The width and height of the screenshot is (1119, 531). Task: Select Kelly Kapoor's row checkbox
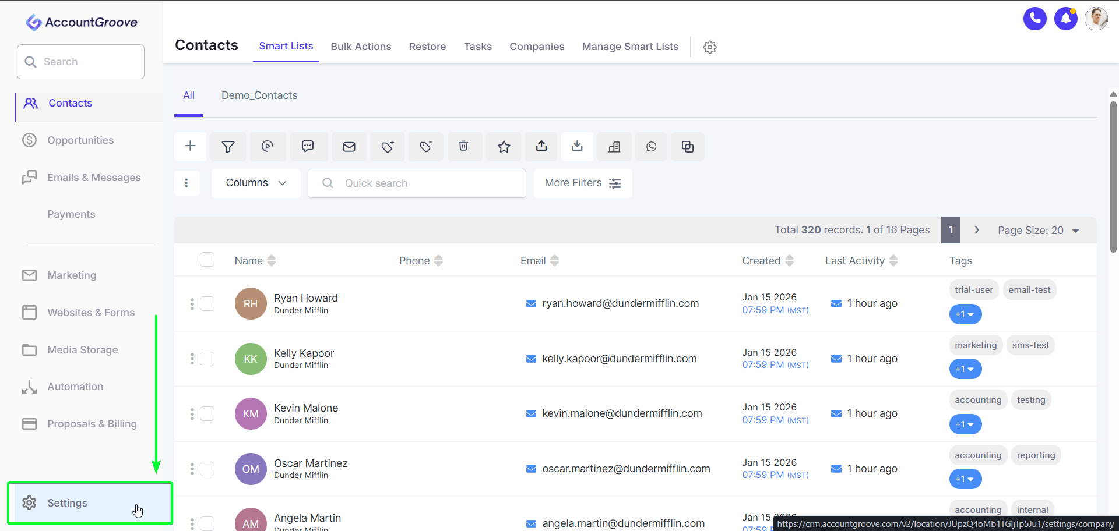207,359
